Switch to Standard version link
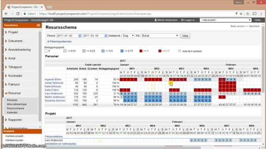The height and width of the screenshot is (149, 266). (254, 26)
